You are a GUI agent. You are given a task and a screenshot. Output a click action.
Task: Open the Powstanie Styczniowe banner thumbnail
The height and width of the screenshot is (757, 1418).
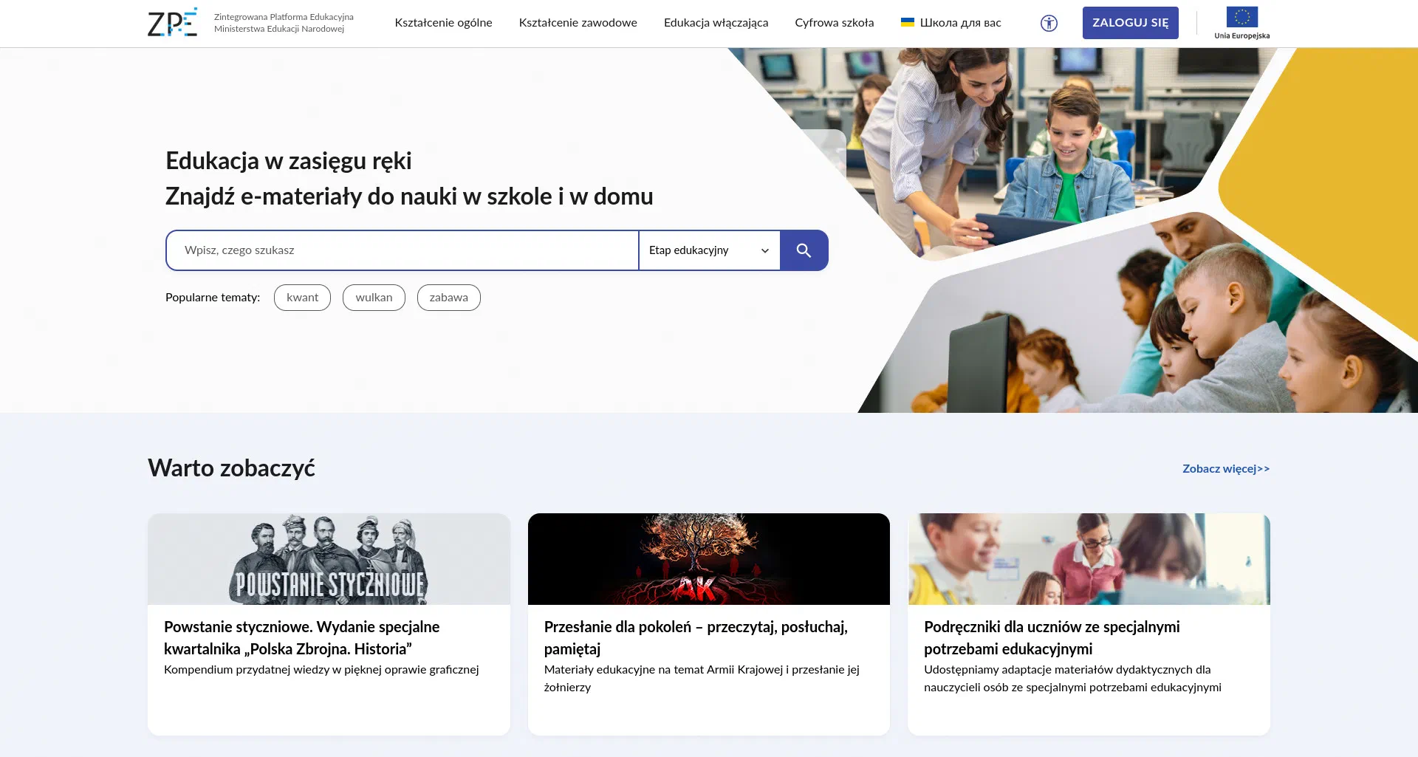[329, 559]
